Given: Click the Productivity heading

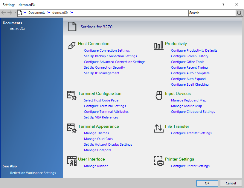Looking at the screenshot, I should tap(176, 44).
